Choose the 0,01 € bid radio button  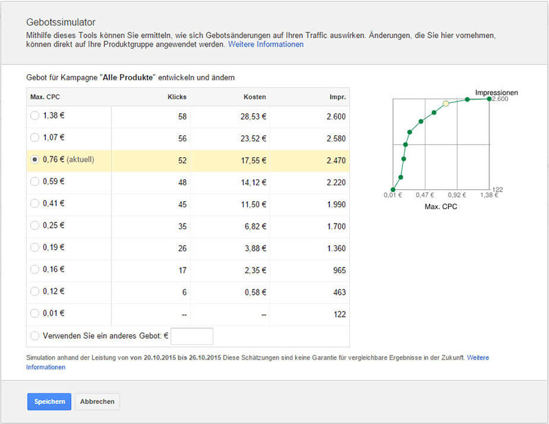tap(35, 314)
